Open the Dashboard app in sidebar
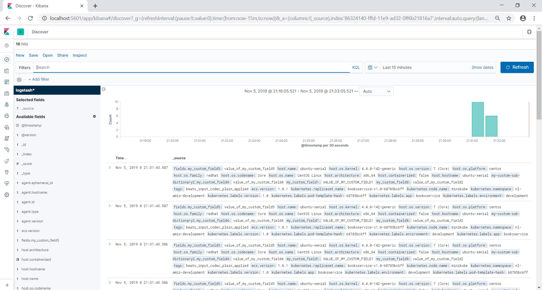 click(7, 82)
